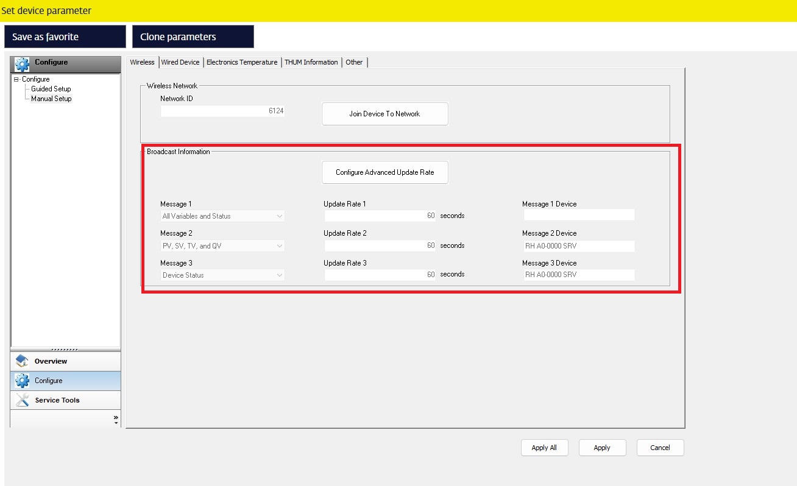This screenshot has width=797, height=486.
Task: Click the Message 1 Device field
Action: 579,215
